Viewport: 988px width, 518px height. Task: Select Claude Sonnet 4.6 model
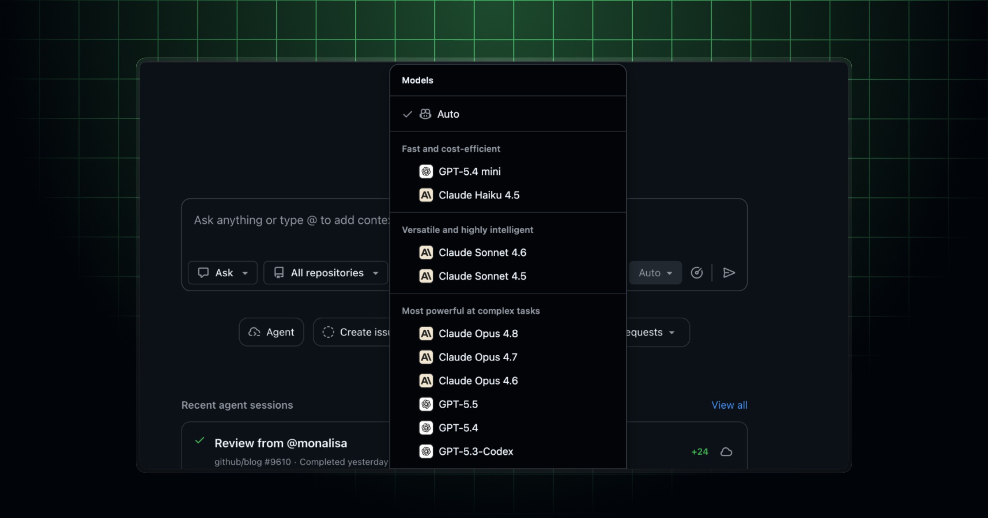508,252
